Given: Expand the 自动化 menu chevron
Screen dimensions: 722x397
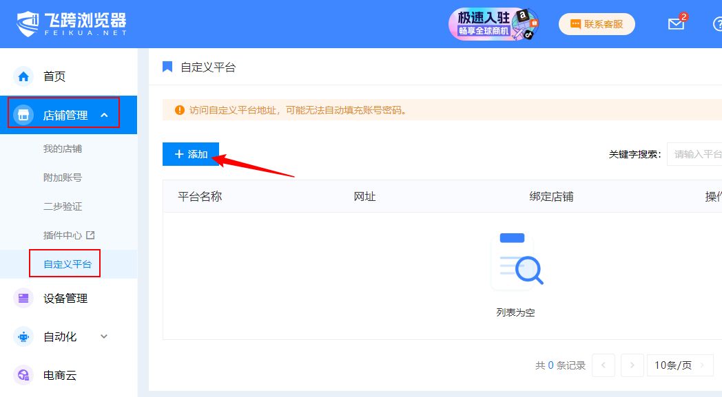Looking at the screenshot, I should [105, 337].
